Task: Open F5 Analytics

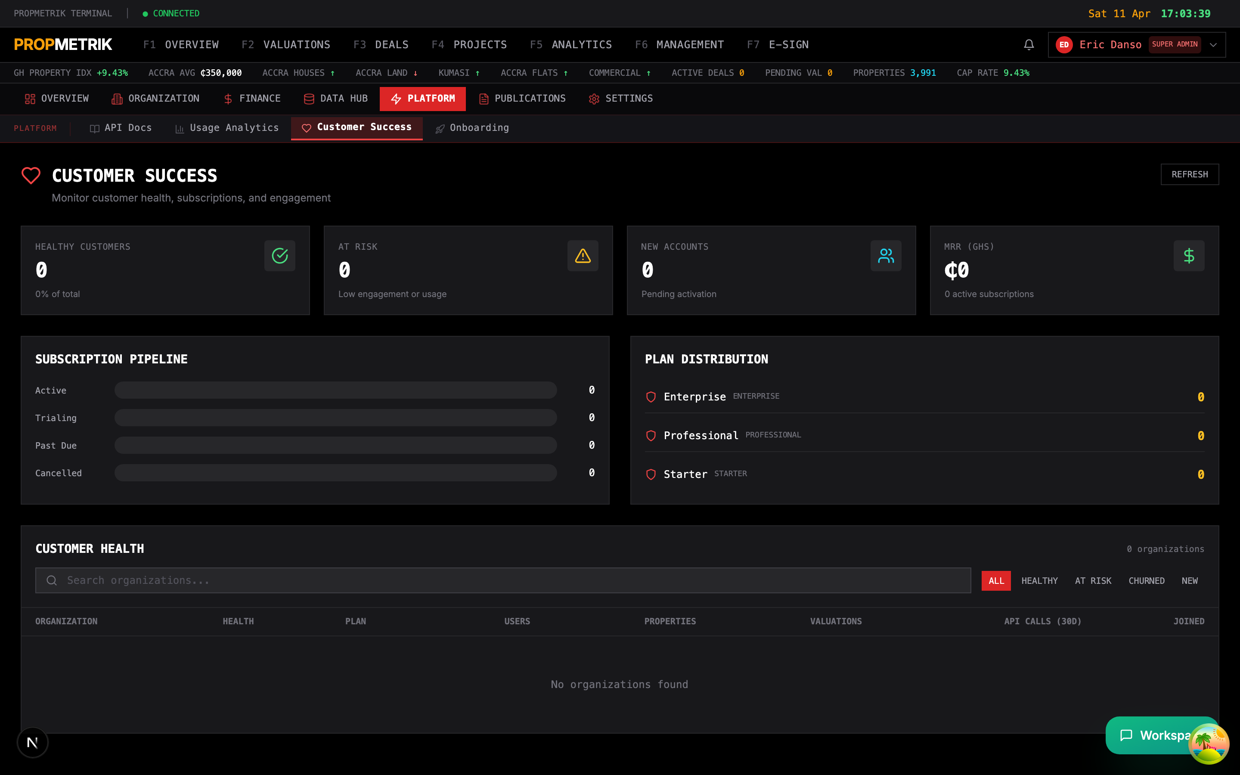Action: pyautogui.click(x=571, y=45)
